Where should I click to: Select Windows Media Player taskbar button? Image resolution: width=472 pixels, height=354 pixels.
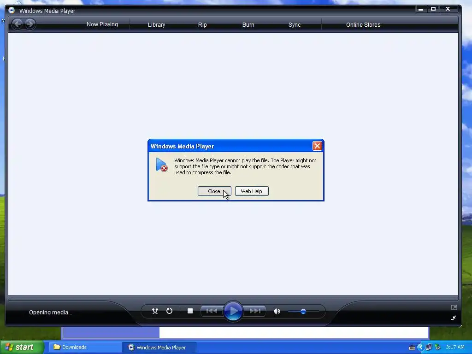coord(159,347)
